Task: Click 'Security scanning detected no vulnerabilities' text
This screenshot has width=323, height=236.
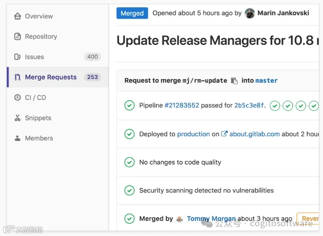Action: [x=206, y=190]
